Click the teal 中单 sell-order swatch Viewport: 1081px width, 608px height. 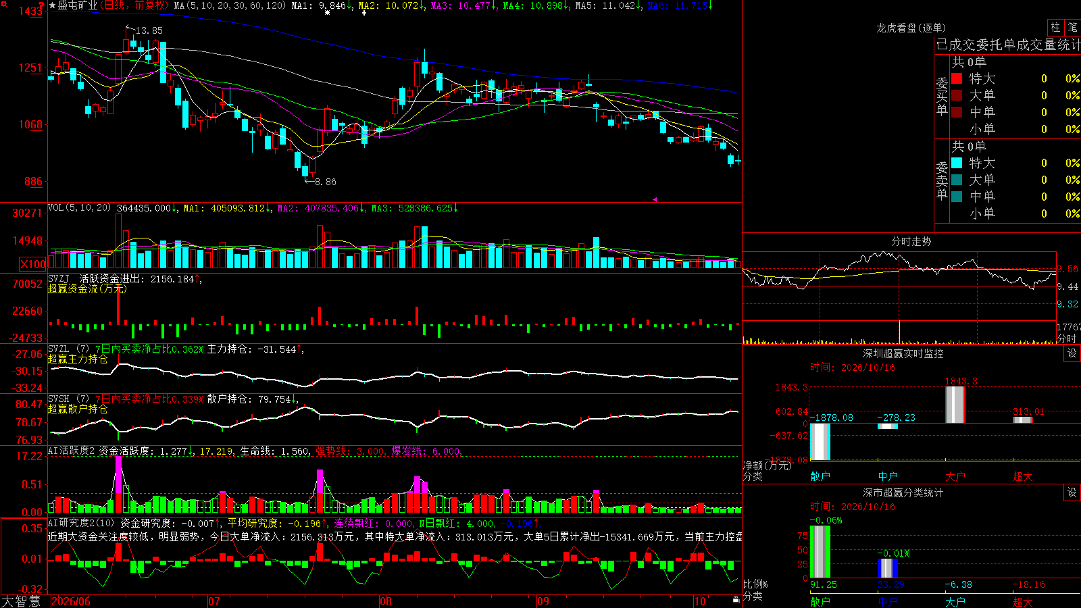coord(957,197)
